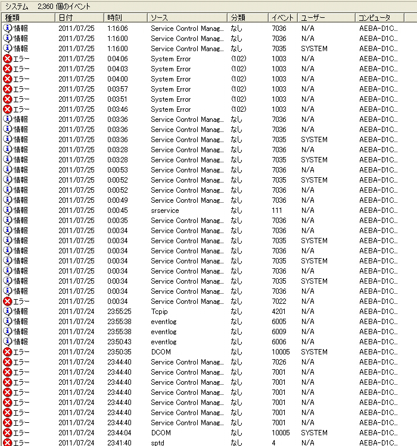Click the SYSTEM user on the 23:44:04 row
Viewport: 417px width, 446px height.
[314, 433]
